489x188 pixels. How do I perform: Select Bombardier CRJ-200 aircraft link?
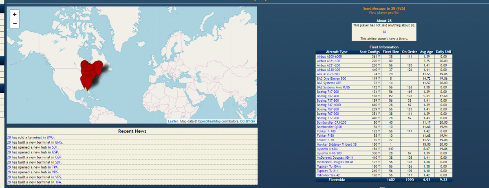pos(331,122)
